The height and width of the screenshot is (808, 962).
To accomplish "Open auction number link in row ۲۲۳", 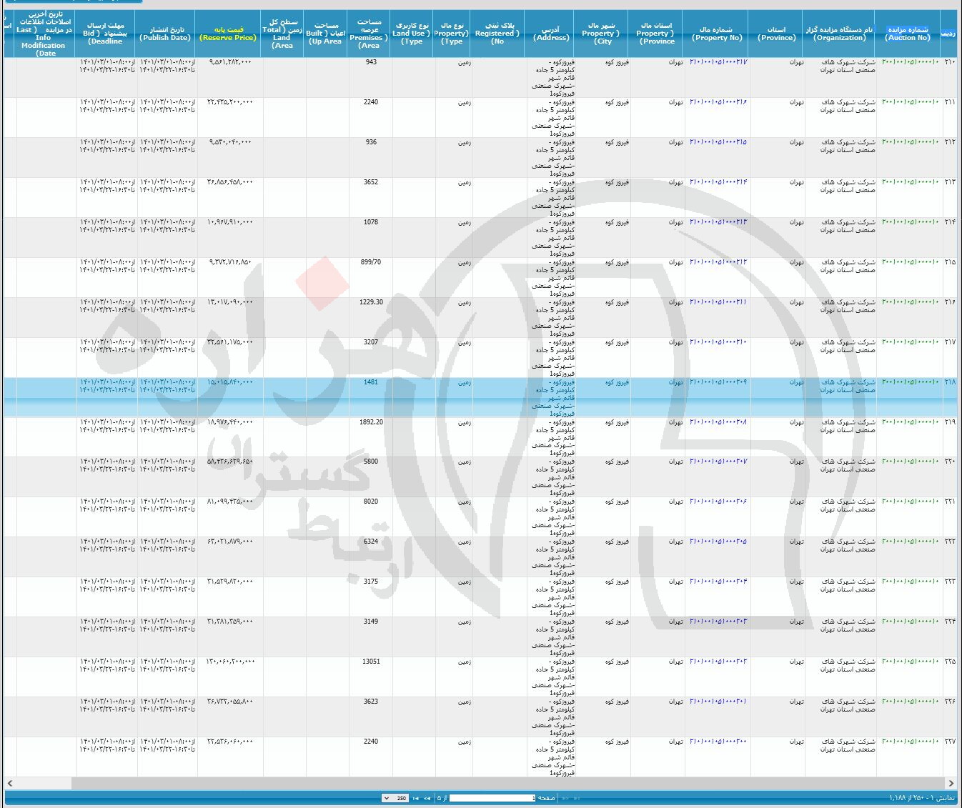I will pos(911,582).
